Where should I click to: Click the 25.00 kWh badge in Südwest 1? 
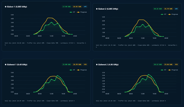(x=67, y=65)
